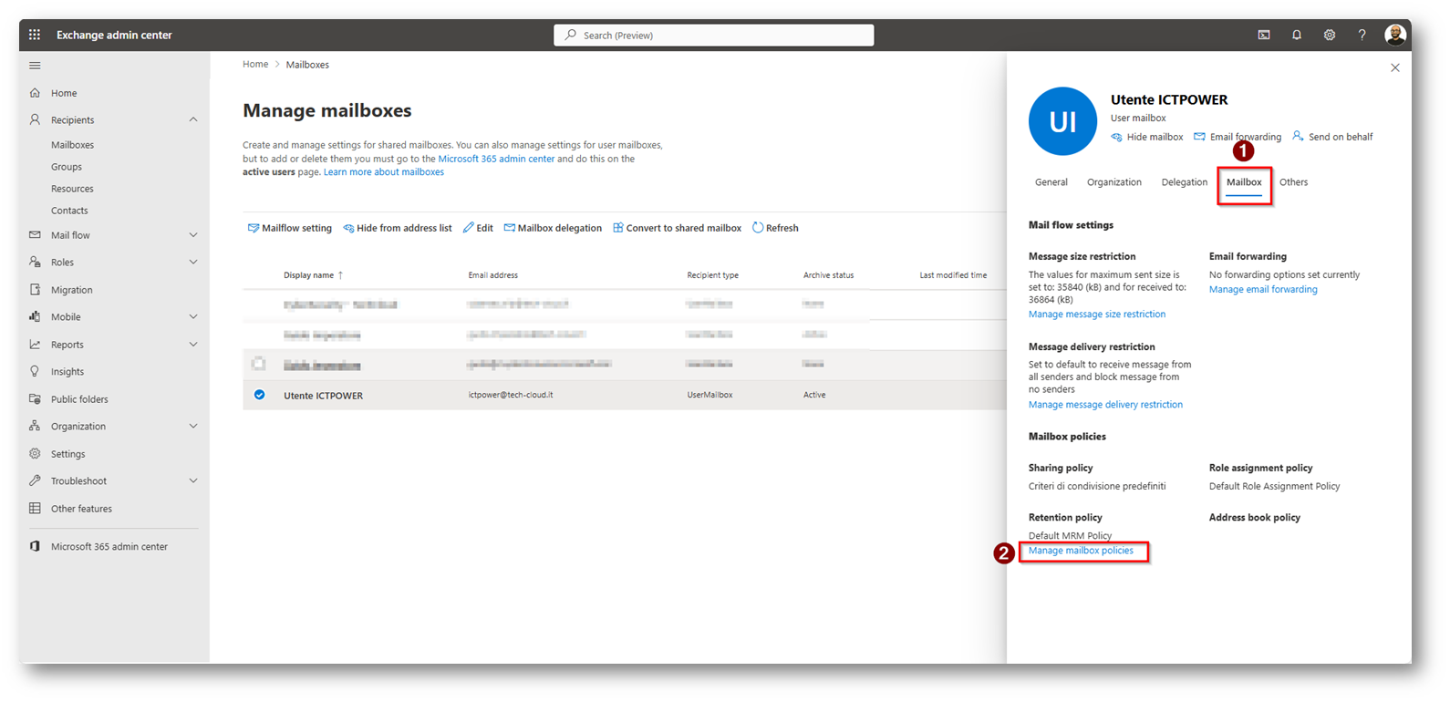
Task: Click Convert to shared mailbox
Action: click(677, 228)
